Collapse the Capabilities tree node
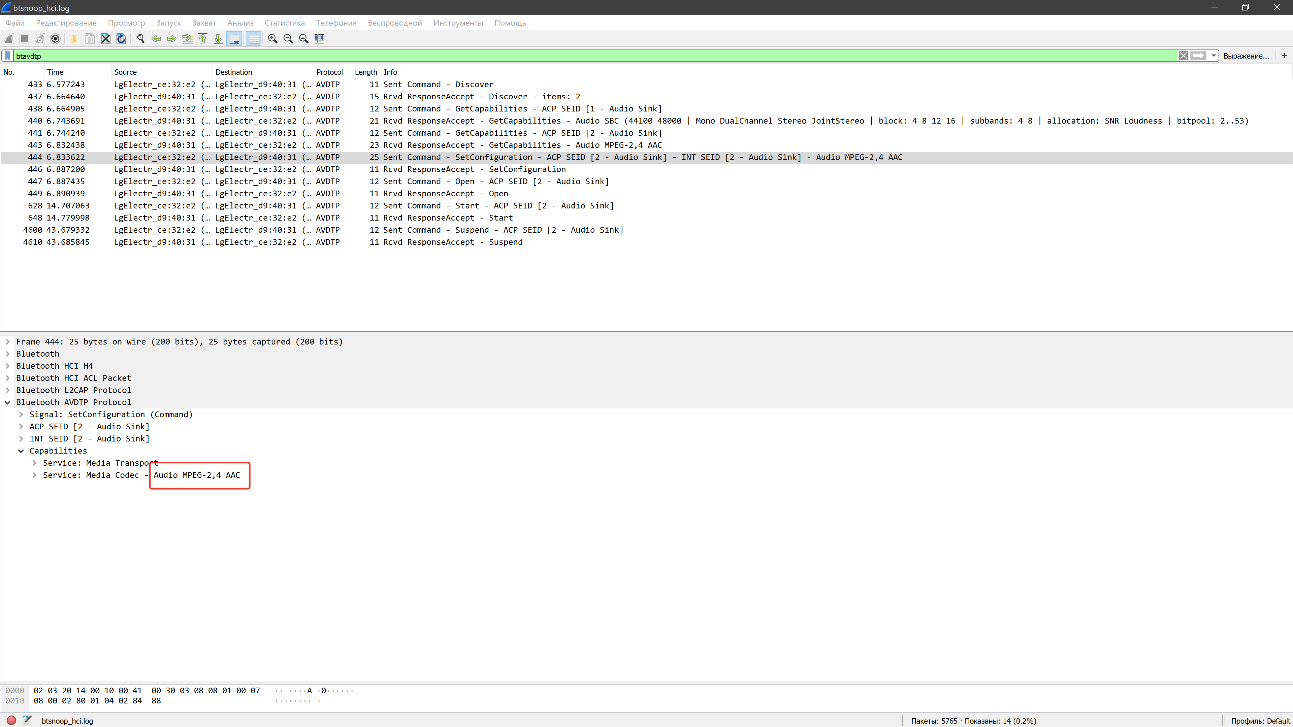The image size is (1293, 727). (21, 451)
